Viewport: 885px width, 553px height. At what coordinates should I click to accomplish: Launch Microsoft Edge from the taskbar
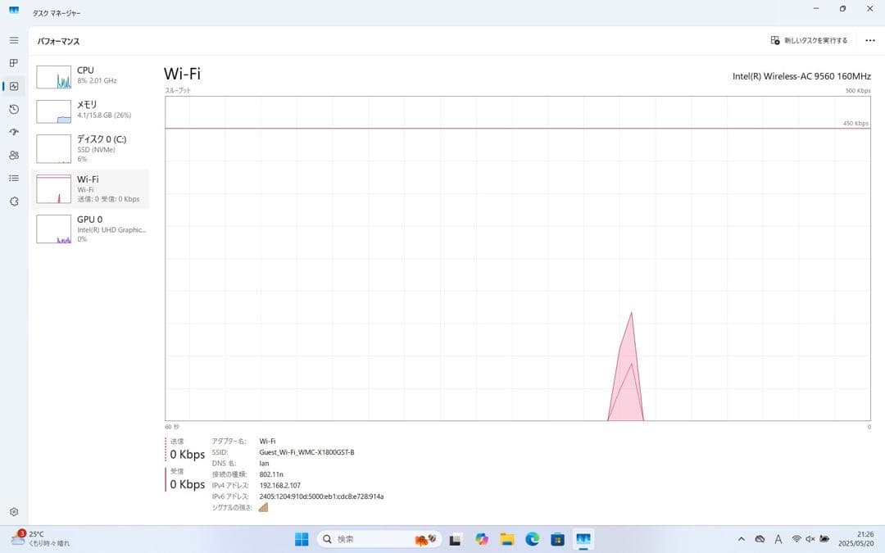tap(532, 539)
